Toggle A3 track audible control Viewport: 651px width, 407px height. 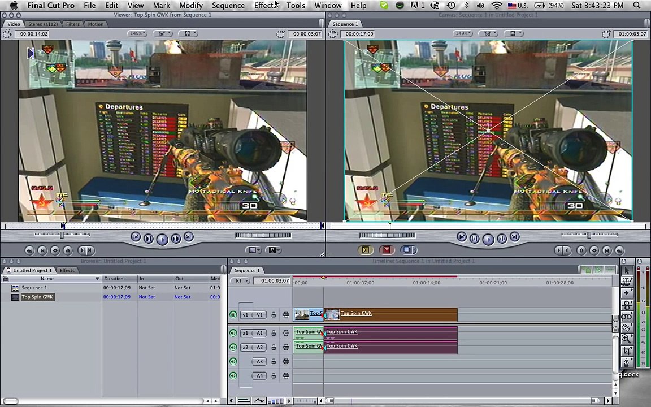tap(233, 361)
